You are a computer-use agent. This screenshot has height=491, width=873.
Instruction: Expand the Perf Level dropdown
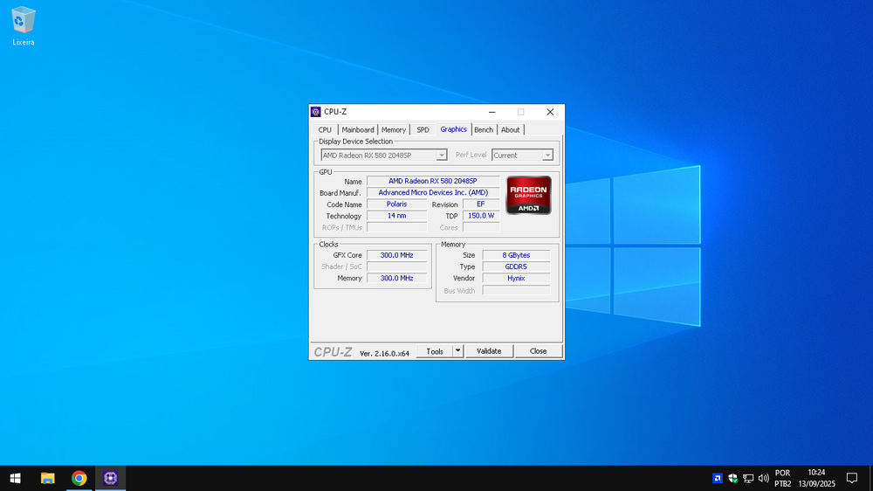(547, 156)
